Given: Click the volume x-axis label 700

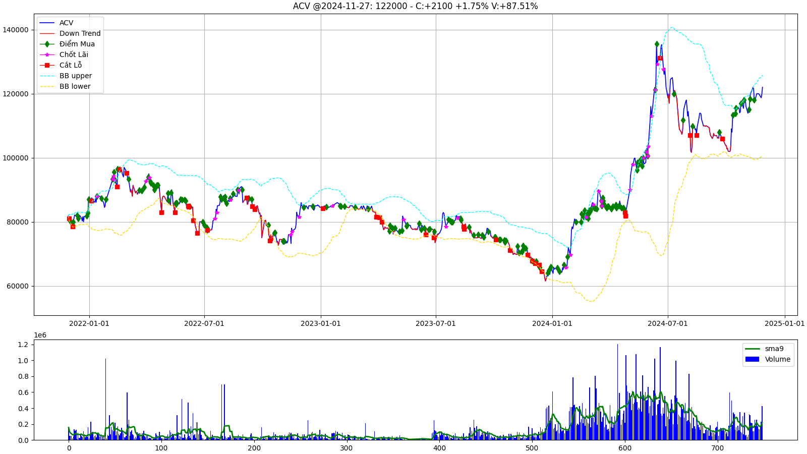Looking at the screenshot, I should coord(717,448).
